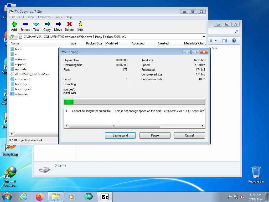Click the Cancel button

[189, 135]
